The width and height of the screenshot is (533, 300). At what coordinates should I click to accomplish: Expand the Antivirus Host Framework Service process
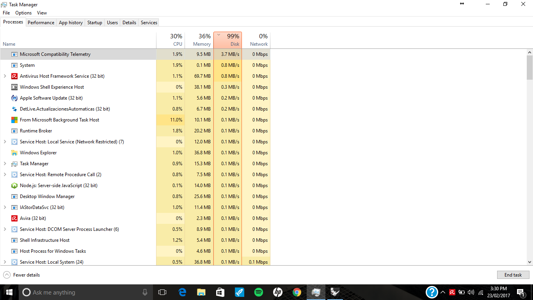click(5, 76)
